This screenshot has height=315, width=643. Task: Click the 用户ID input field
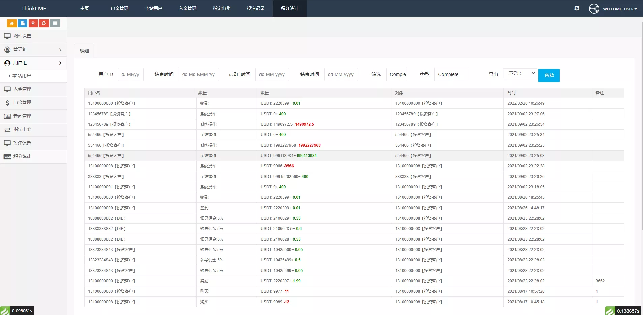pos(130,74)
